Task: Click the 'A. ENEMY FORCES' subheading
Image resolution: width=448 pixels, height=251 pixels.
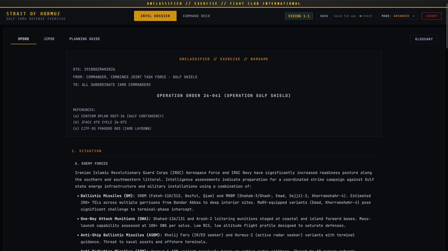Action: 91,164
